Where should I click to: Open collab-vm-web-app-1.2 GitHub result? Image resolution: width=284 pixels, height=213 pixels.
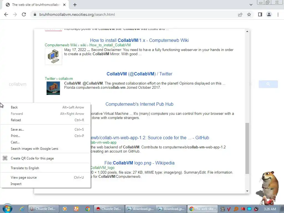point(150,138)
